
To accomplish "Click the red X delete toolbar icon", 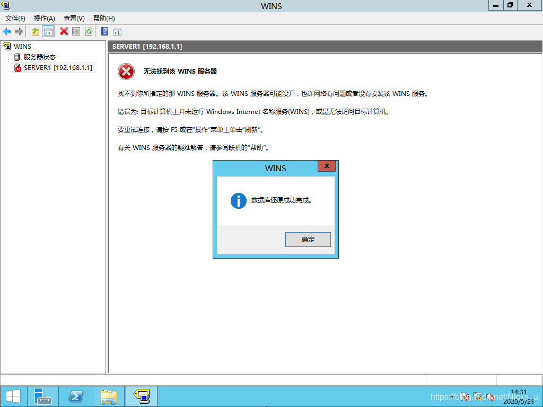I will (64, 31).
